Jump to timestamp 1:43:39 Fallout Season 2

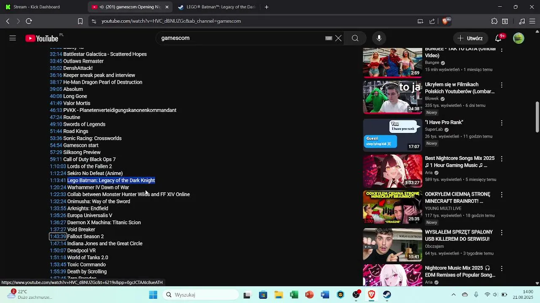pyautogui.click(x=58, y=237)
